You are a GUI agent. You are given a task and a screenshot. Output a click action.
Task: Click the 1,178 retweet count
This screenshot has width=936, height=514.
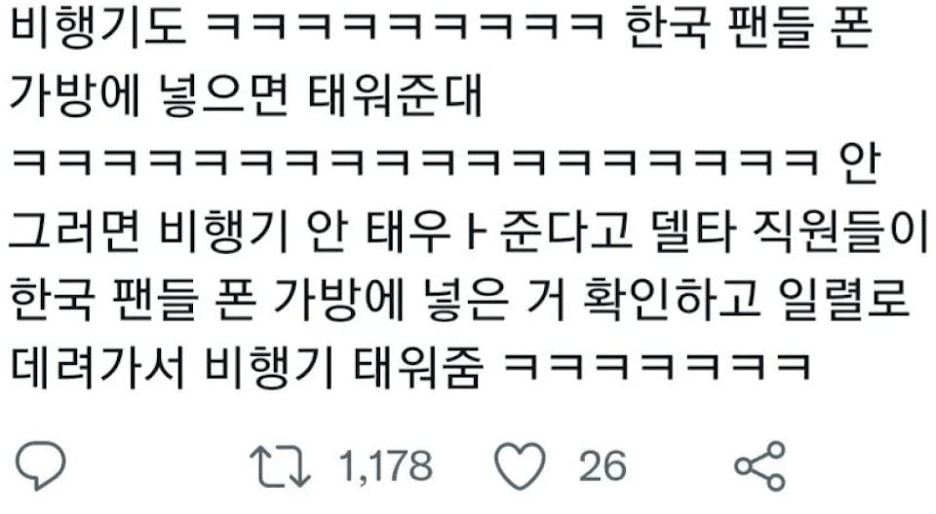click(x=386, y=465)
